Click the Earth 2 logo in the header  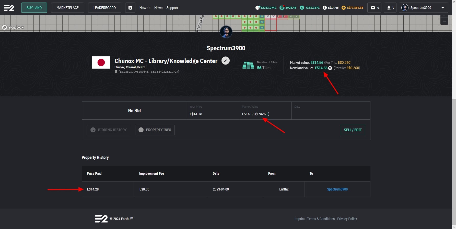click(x=9, y=8)
